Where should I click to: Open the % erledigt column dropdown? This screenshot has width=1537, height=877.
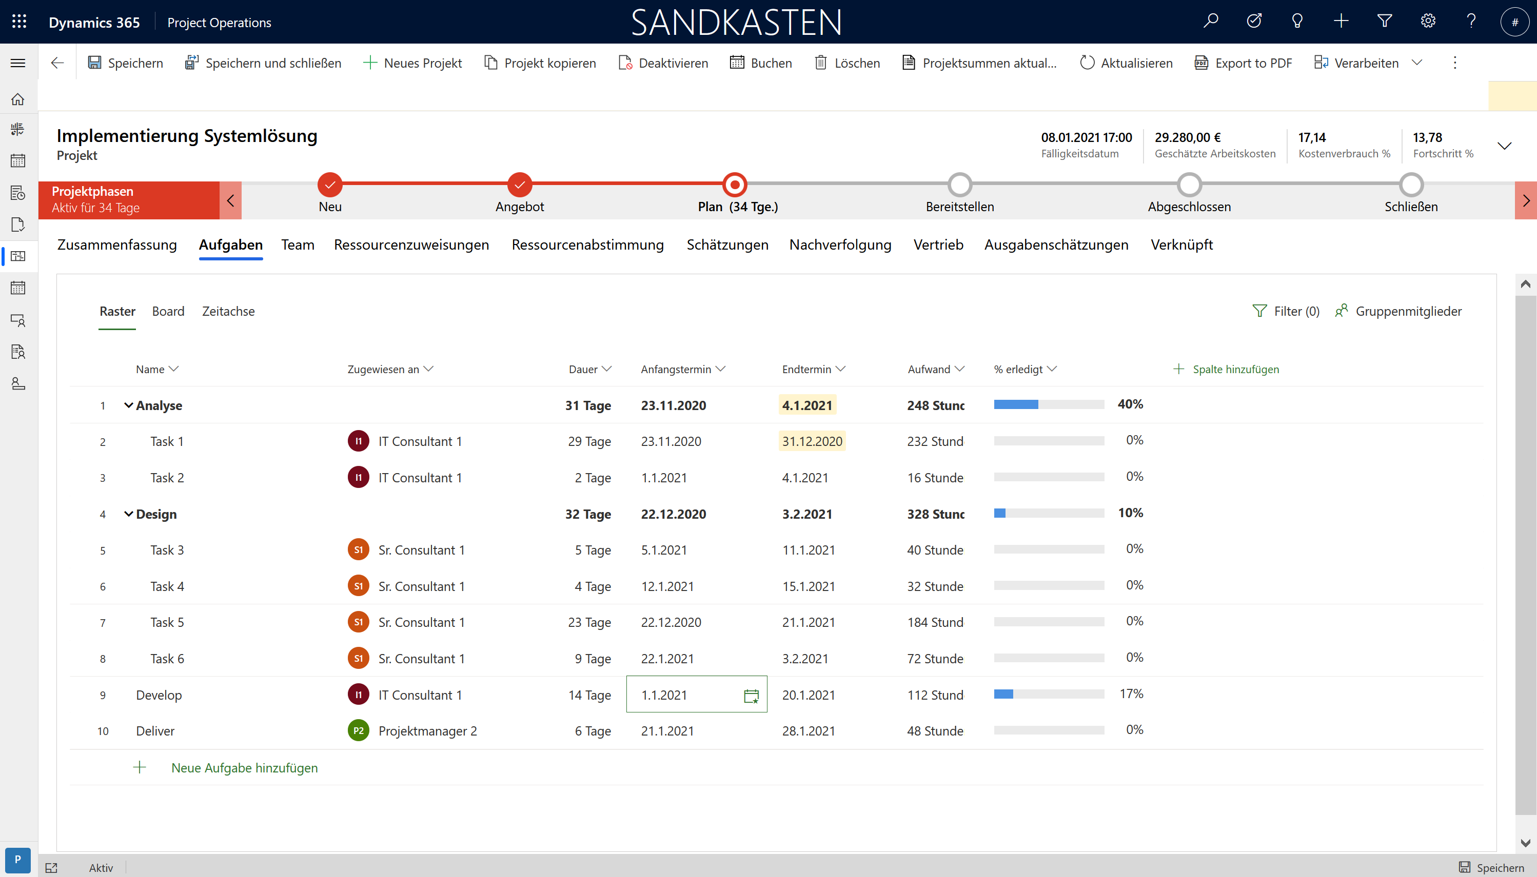pyautogui.click(x=1052, y=369)
